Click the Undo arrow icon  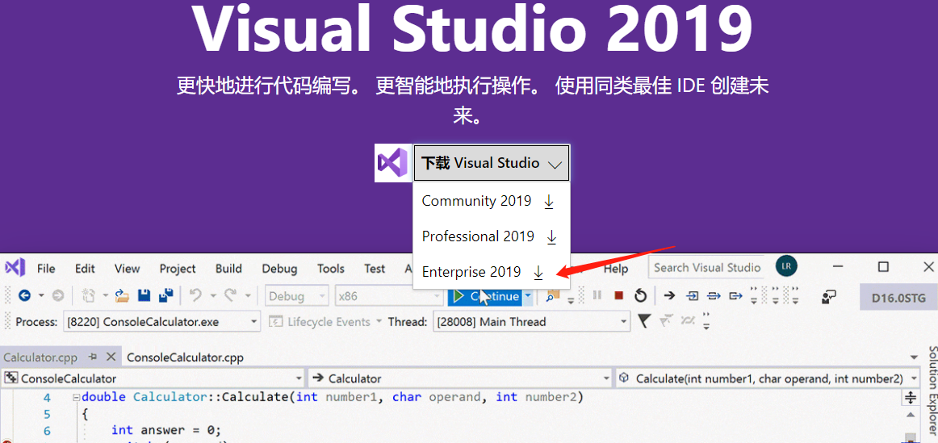pos(195,295)
